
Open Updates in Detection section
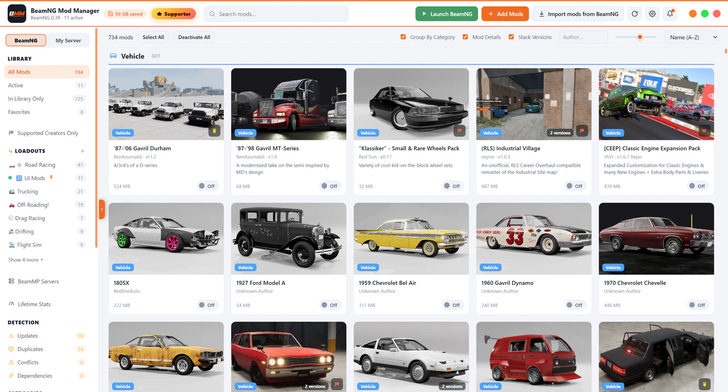pyautogui.click(x=47, y=336)
